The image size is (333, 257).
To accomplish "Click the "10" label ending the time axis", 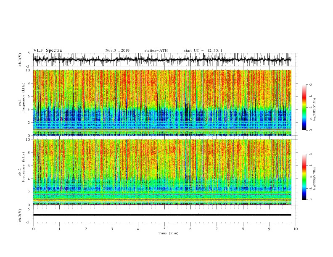I will click(296, 229).
